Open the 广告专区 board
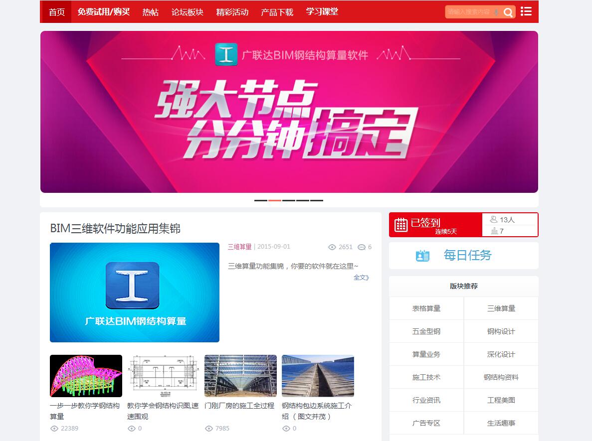The width and height of the screenshot is (592, 441). (426, 423)
